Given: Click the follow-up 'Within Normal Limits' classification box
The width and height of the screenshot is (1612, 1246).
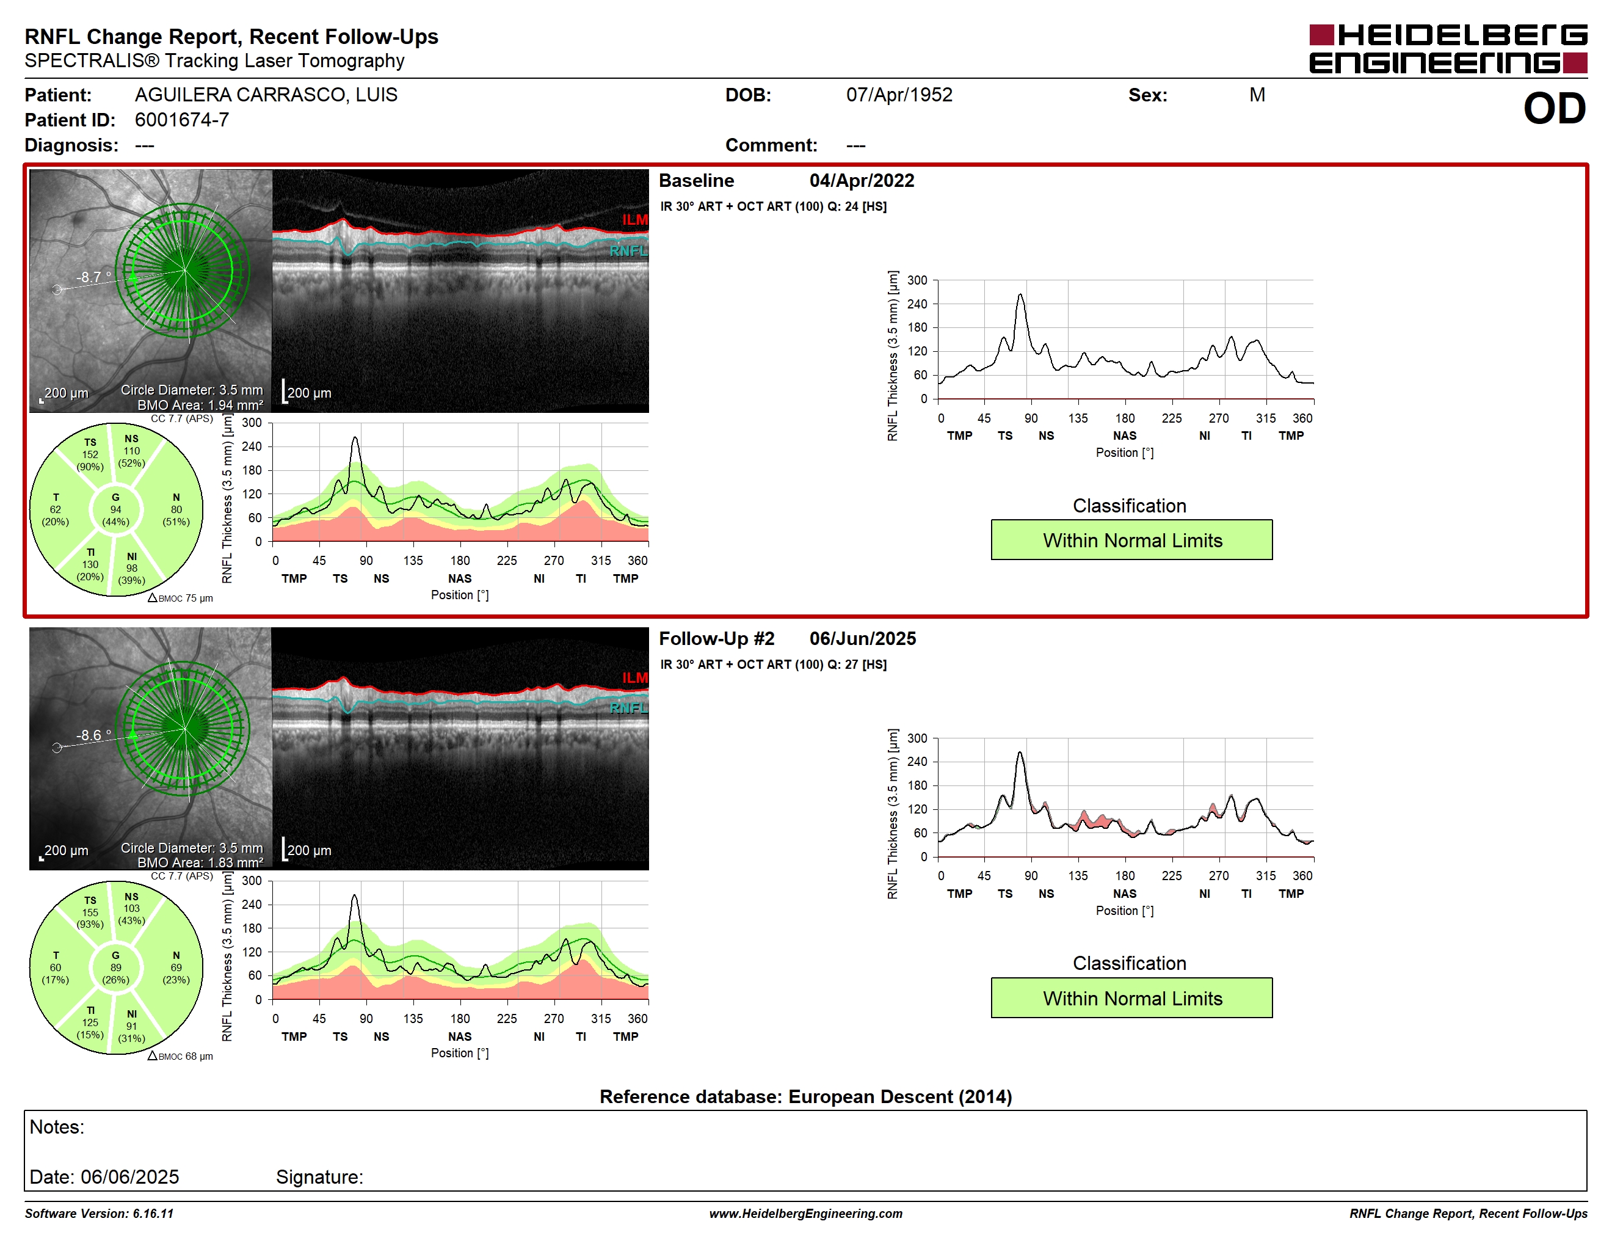Looking at the screenshot, I should click(x=1131, y=998).
